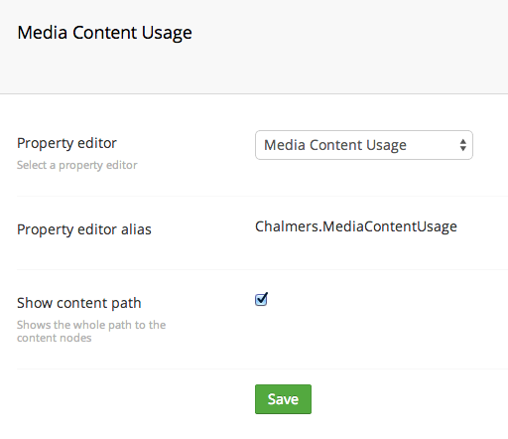Click the word 'alias' in Property editor alias
The image size is (508, 439).
coord(136,229)
